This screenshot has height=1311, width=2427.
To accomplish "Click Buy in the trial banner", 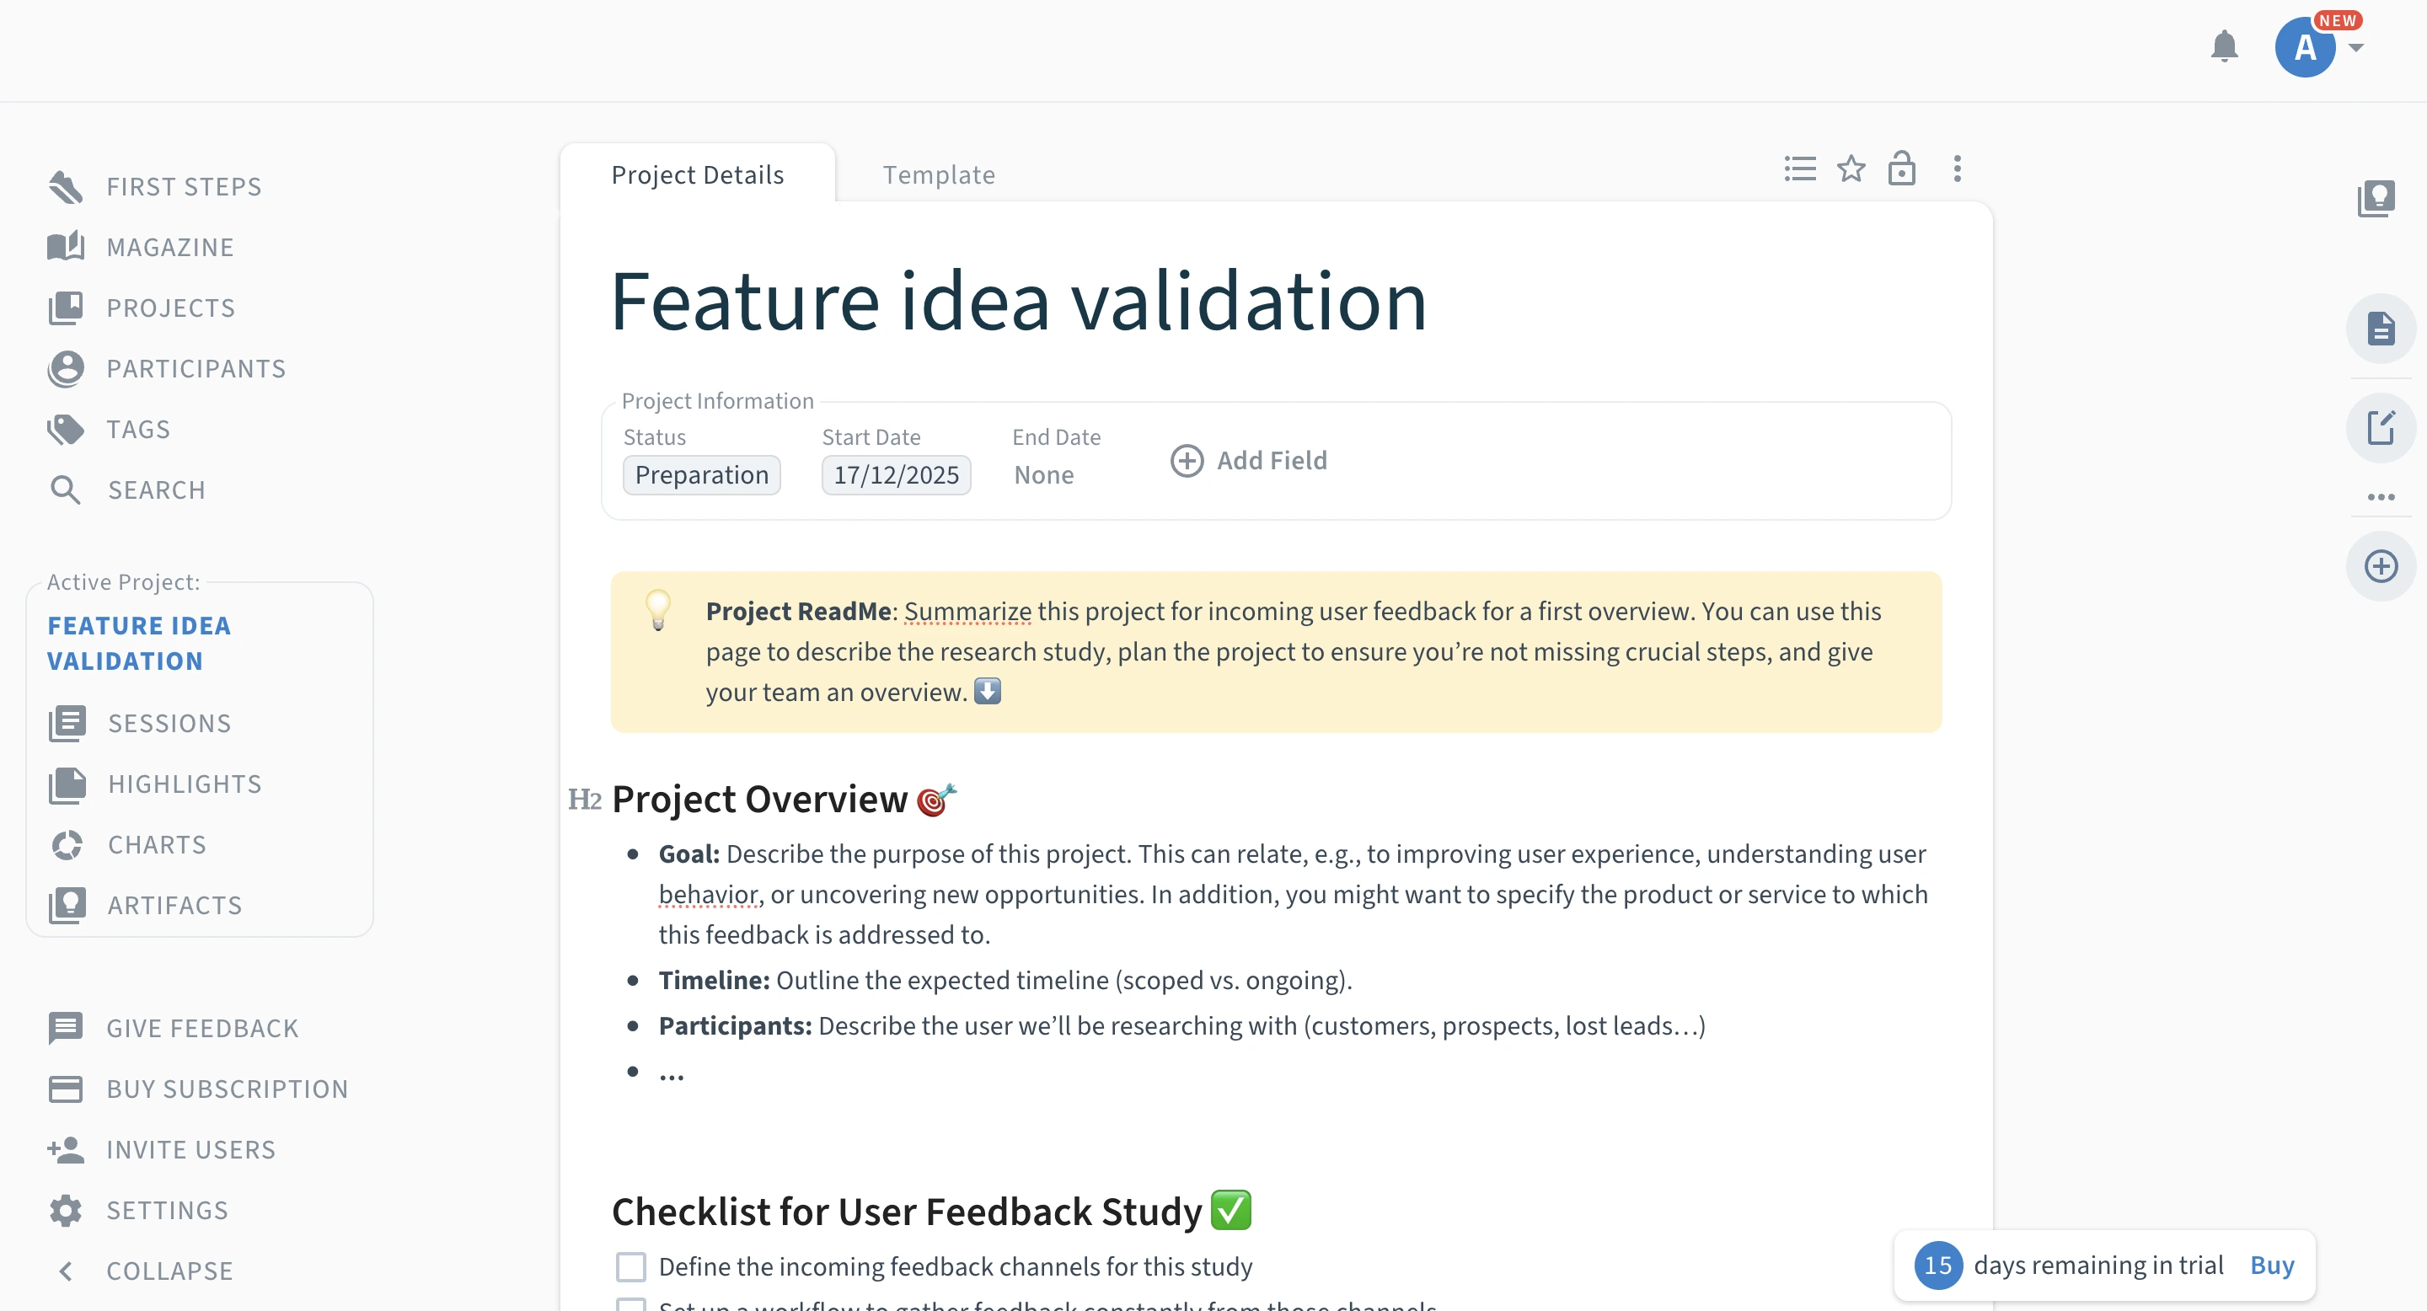I will tap(2273, 1265).
